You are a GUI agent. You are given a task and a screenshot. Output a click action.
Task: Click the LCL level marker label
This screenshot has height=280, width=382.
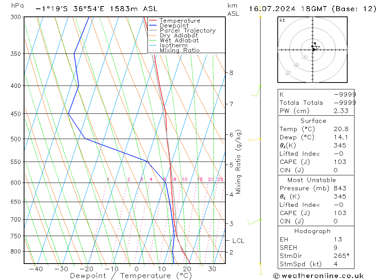(238, 241)
